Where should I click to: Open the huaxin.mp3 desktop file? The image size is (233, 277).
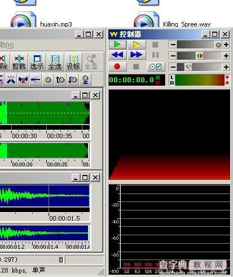coord(56,24)
